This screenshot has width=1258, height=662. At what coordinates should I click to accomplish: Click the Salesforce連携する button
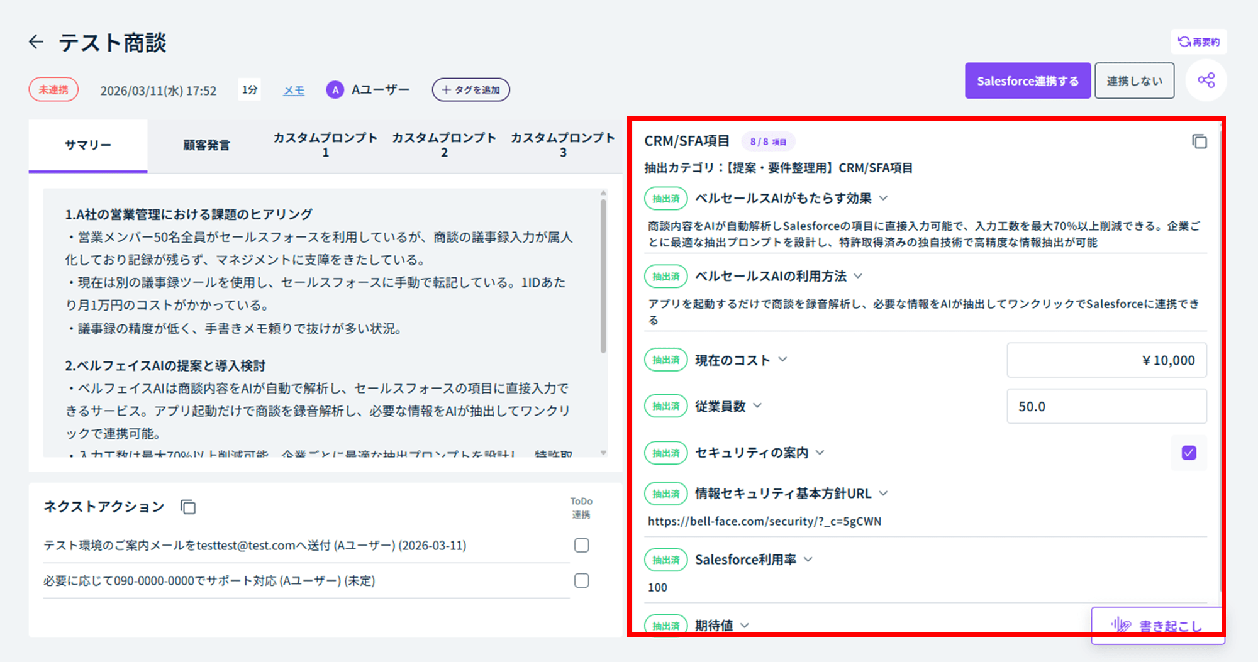point(1028,80)
